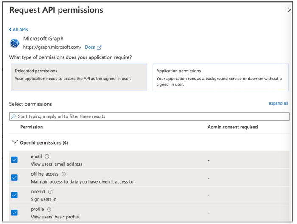This screenshot has height=224, width=297.
Task: Click the Request API permissions title
Action: 56,10
